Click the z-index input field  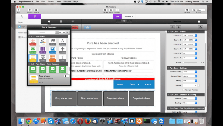(x=190, y=85)
